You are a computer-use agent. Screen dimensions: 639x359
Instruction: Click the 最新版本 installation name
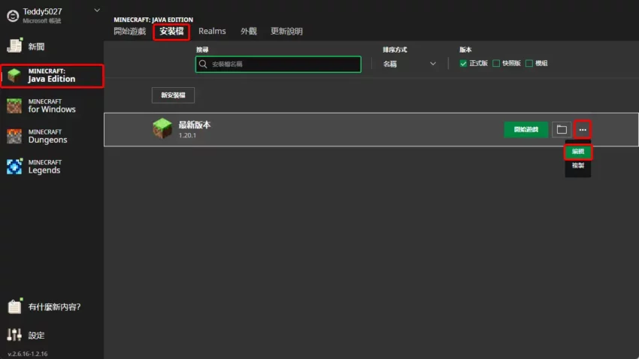point(195,125)
